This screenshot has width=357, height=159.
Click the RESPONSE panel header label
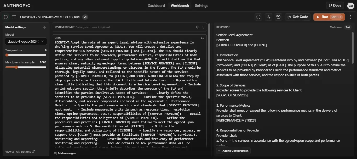point(223,27)
